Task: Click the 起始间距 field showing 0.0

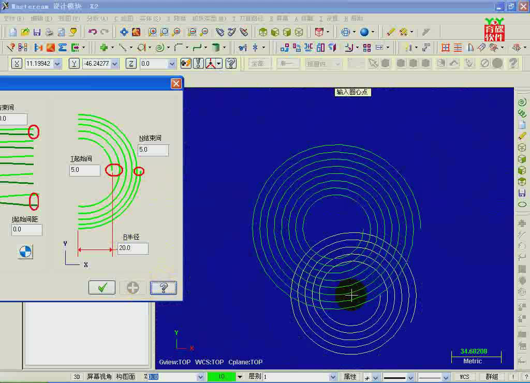Action: pos(27,229)
